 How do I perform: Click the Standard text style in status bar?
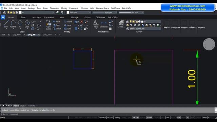pos(102,118)
